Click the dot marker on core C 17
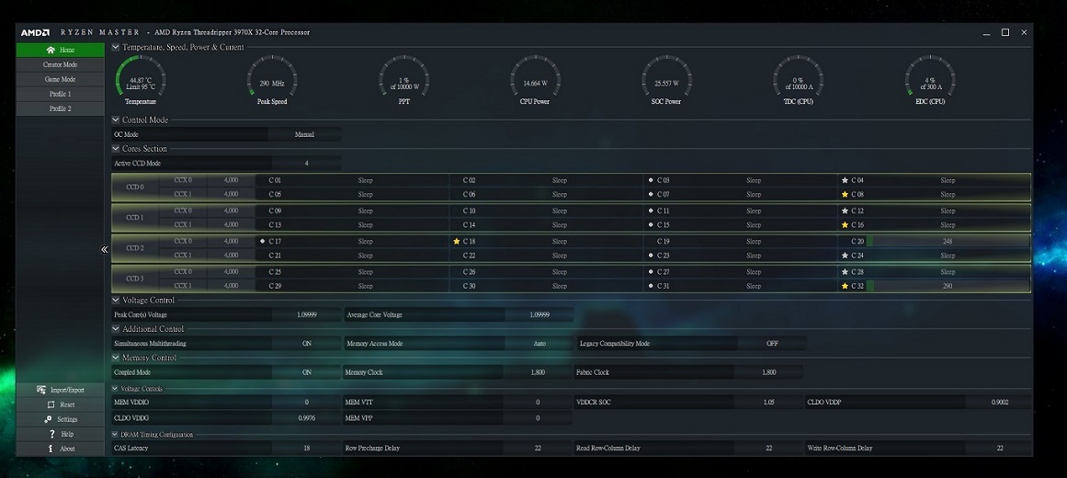The width and height of the screenshot is (1067, 478). tap(263, 241)
